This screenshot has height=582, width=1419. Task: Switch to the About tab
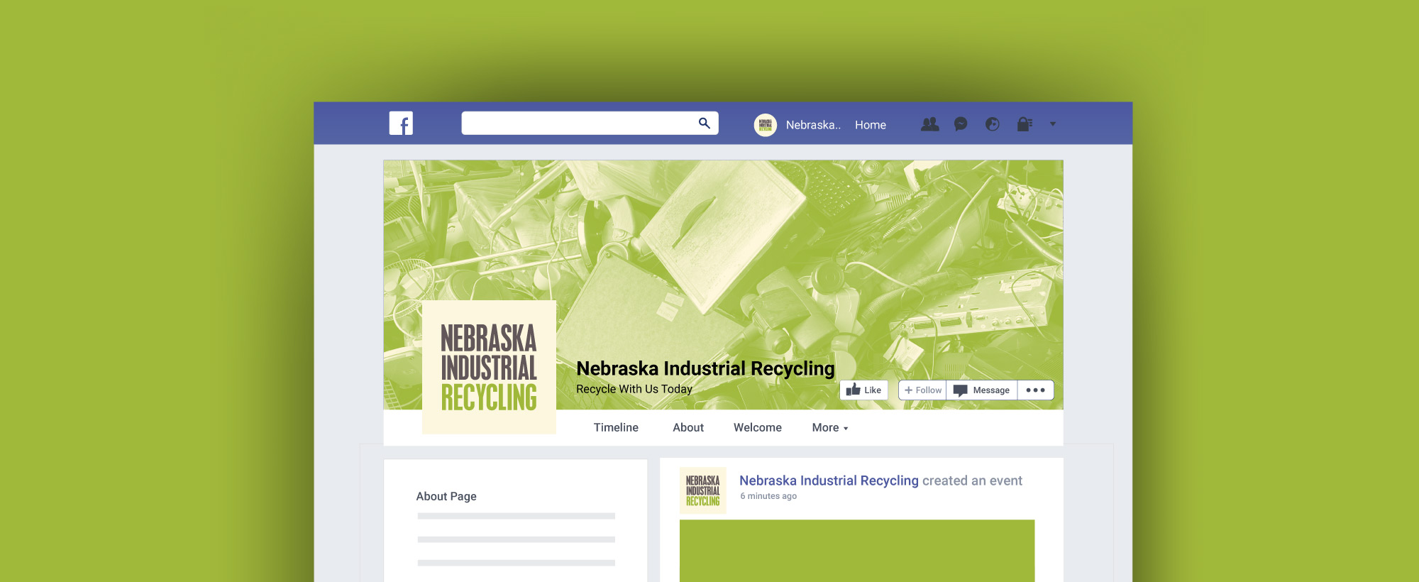click(x=688, y=427)
